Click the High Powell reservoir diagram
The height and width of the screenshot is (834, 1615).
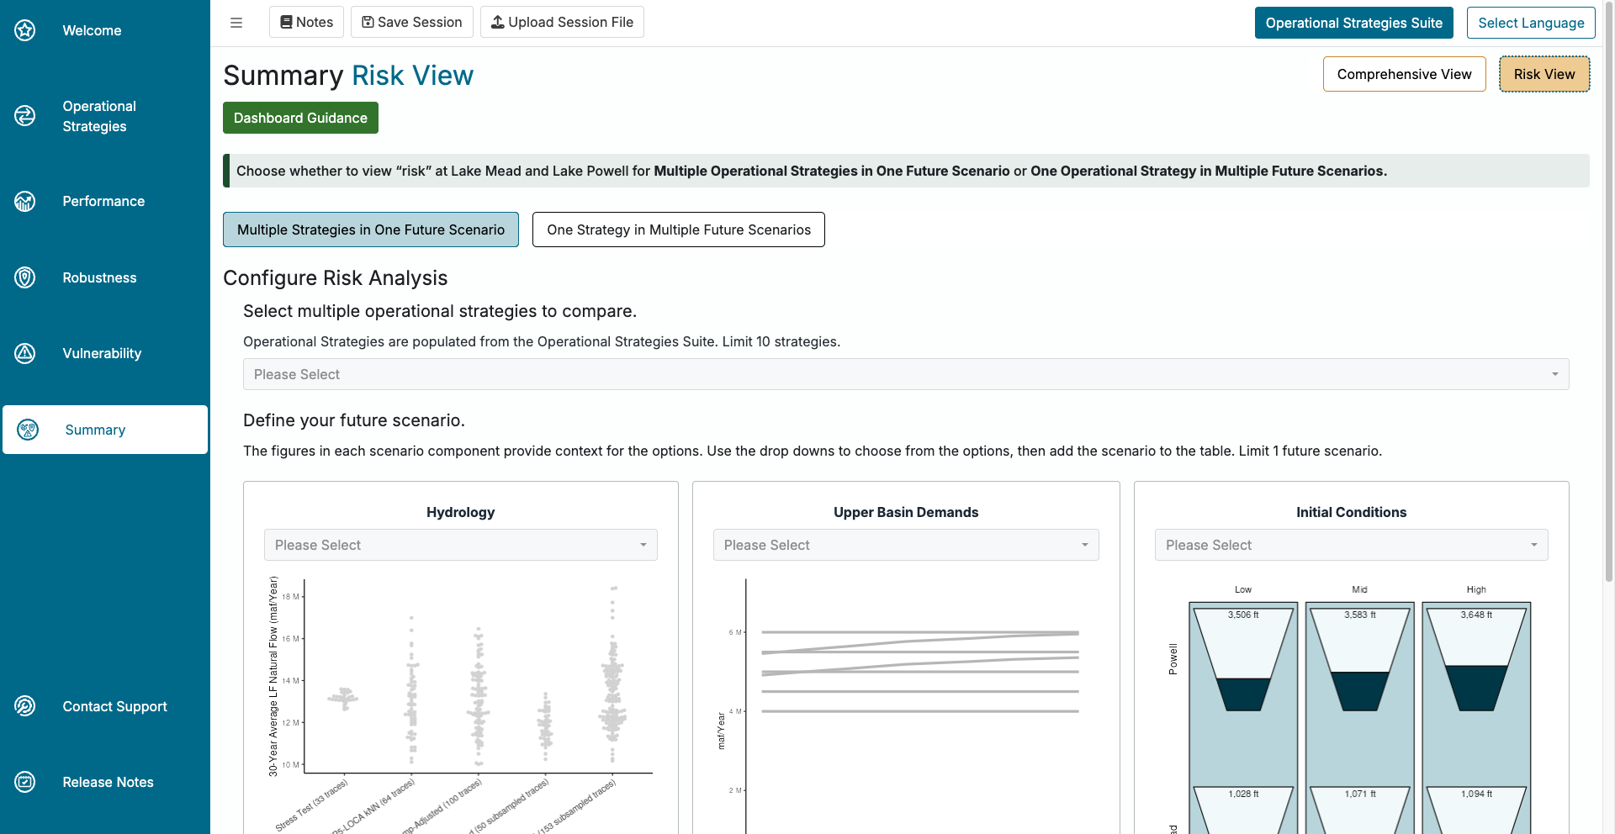[1476, 661]
